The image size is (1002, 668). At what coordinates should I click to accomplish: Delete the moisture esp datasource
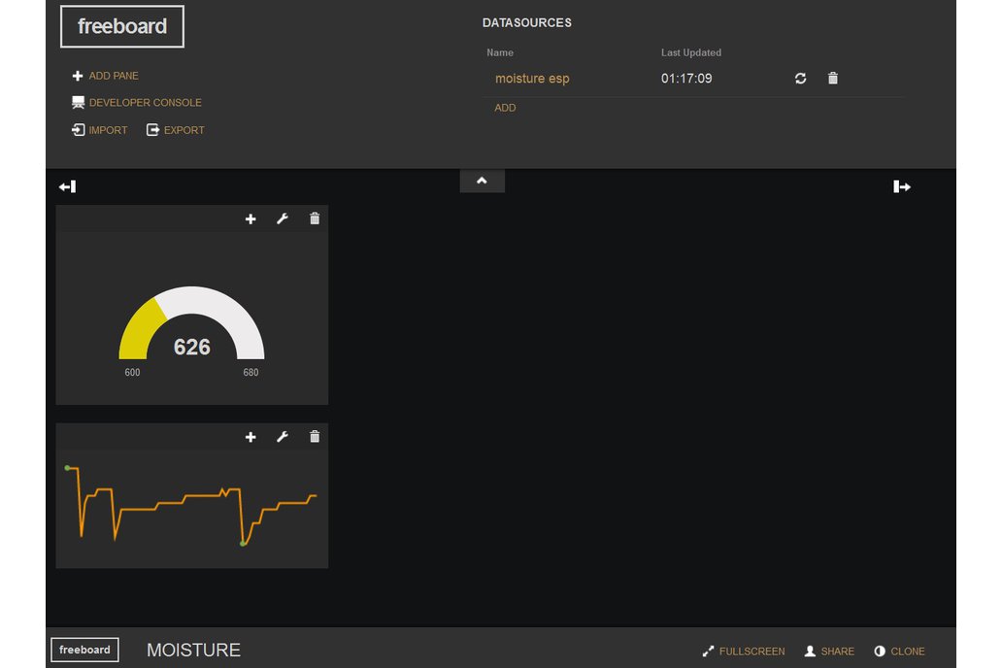(x=832, y=79)
